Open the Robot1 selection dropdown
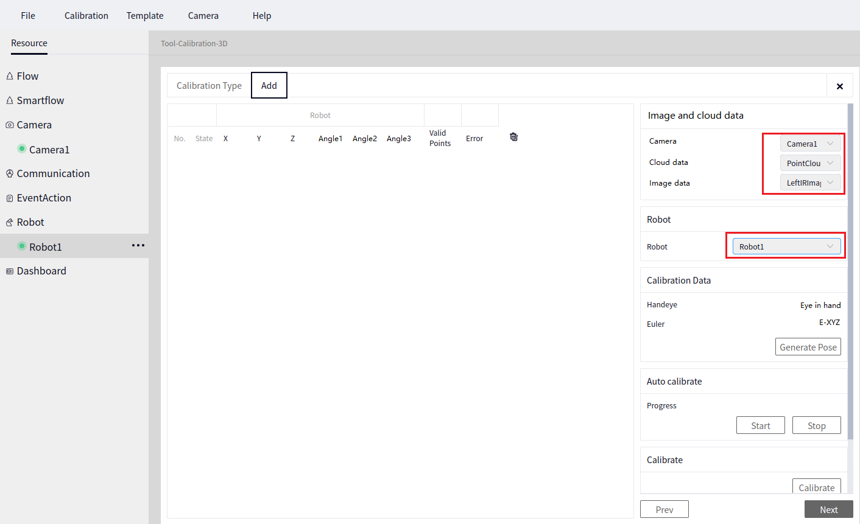The width and height of the screenshot is (860, 524). [x=787, y=246]
